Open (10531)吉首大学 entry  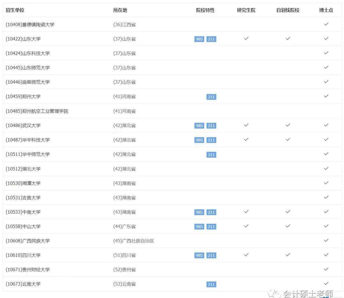click(23, 198)
